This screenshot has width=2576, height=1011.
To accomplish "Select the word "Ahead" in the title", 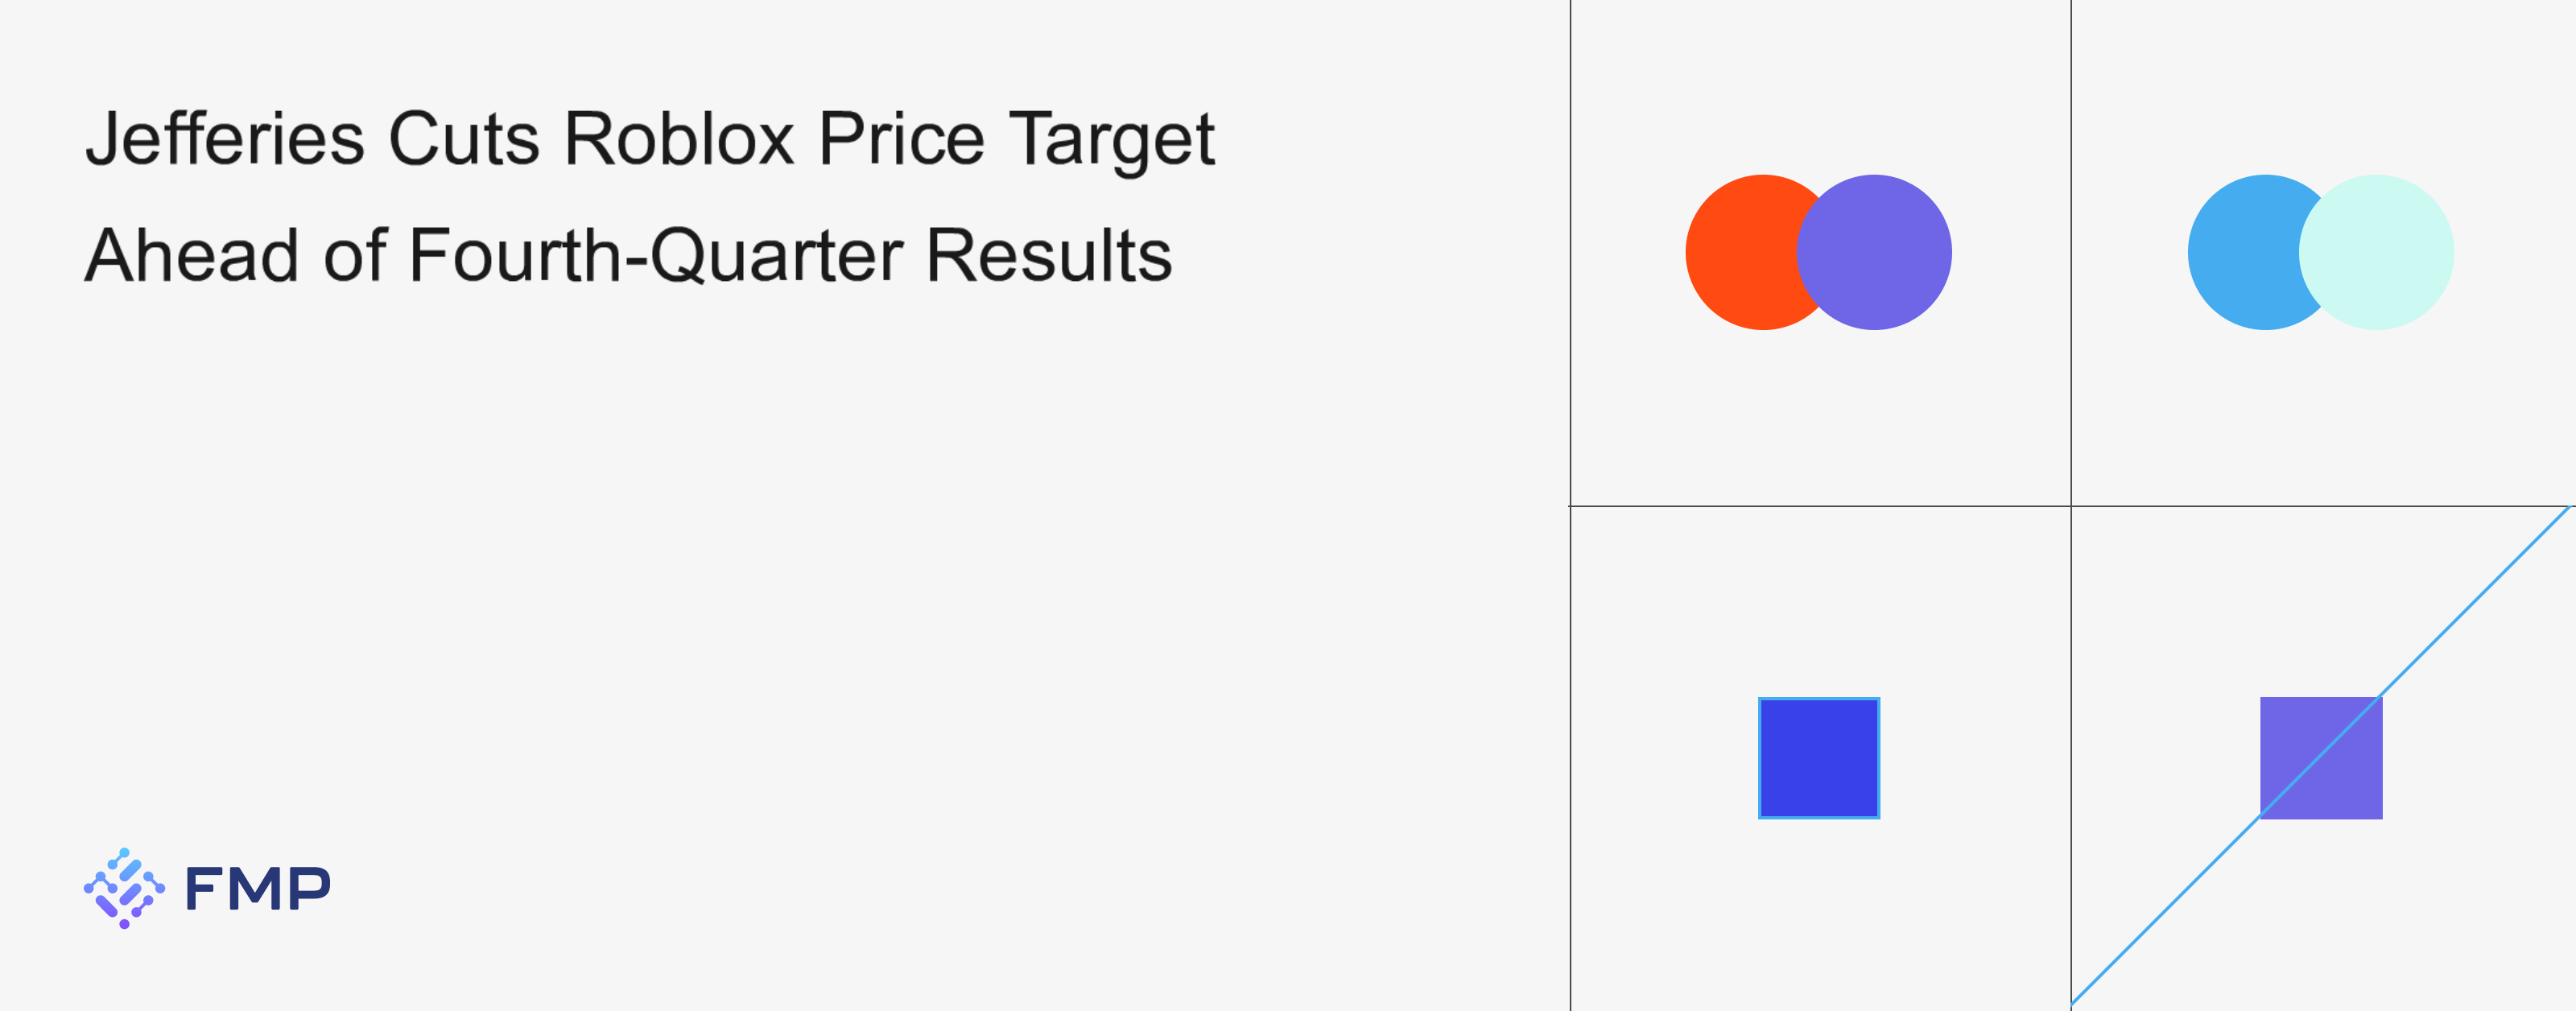I will point(192,255).
